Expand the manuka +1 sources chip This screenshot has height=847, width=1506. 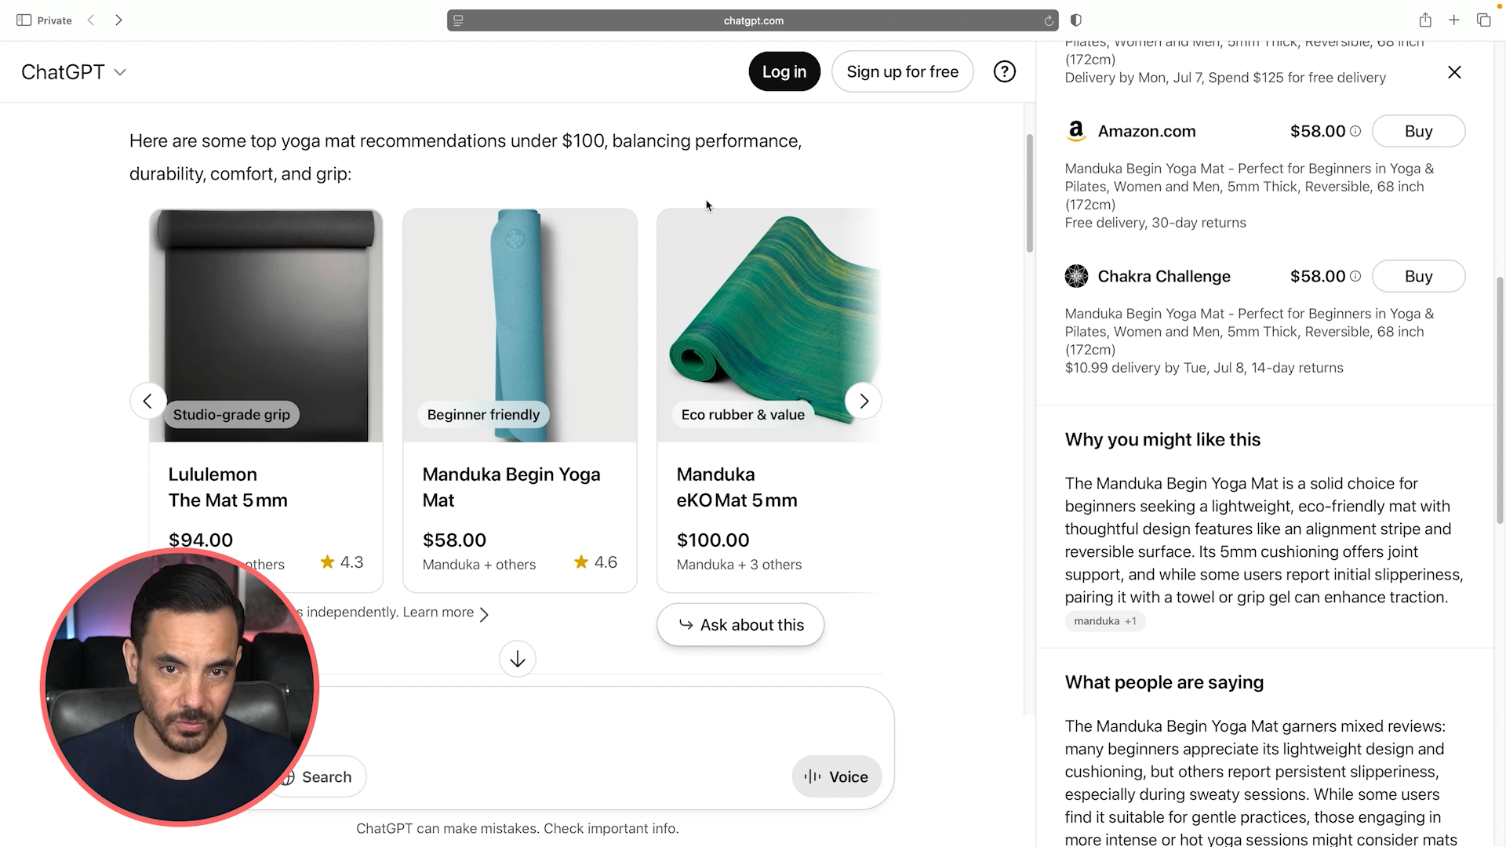pos(1104,621)
